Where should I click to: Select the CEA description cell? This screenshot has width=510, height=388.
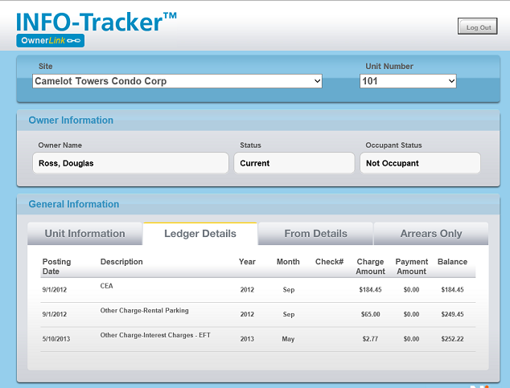click(x=106, y=286)
